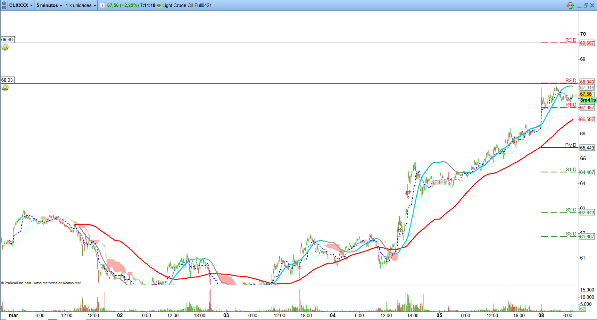Click the 02 date label on time axis
Viewport: 597px width, 320px height.
point(120,316)
